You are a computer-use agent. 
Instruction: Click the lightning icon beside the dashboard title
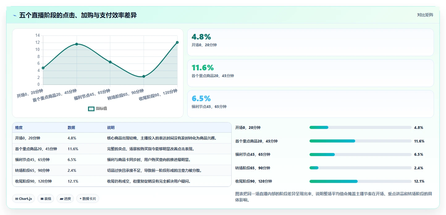click(x=15, y=15)
